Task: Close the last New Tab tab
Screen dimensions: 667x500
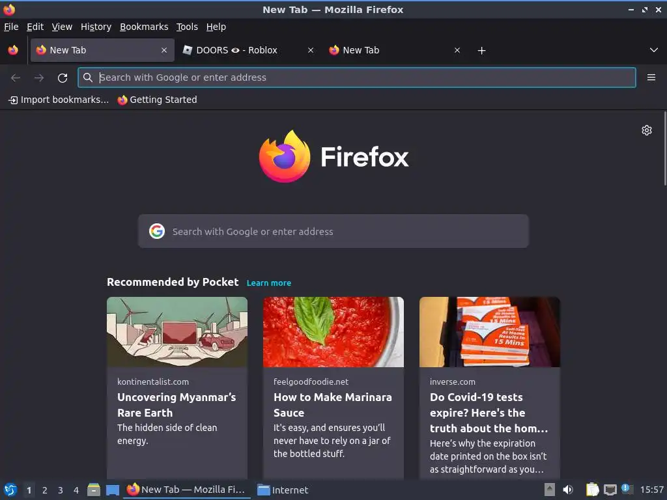Action: (457, 50)
